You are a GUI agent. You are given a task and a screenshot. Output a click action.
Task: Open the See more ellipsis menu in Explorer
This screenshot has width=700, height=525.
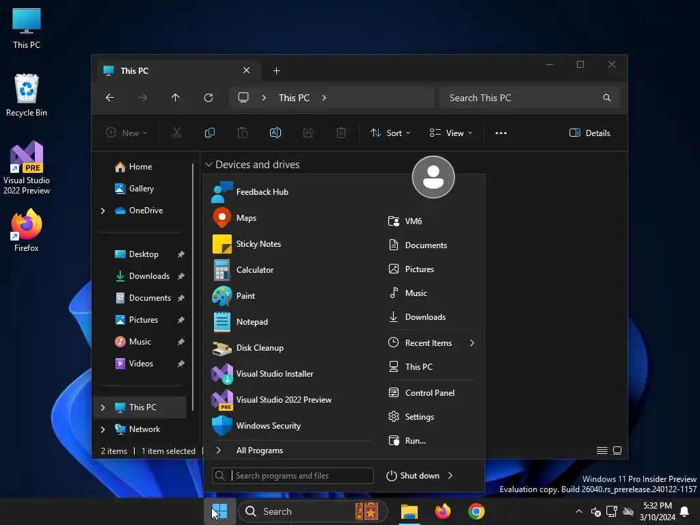pyautogui.click(x=501, y=133)
